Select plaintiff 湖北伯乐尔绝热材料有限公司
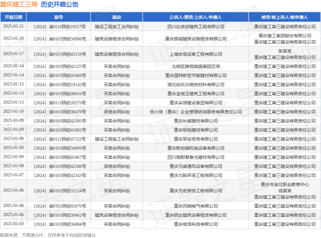 (x=196, y=85)
